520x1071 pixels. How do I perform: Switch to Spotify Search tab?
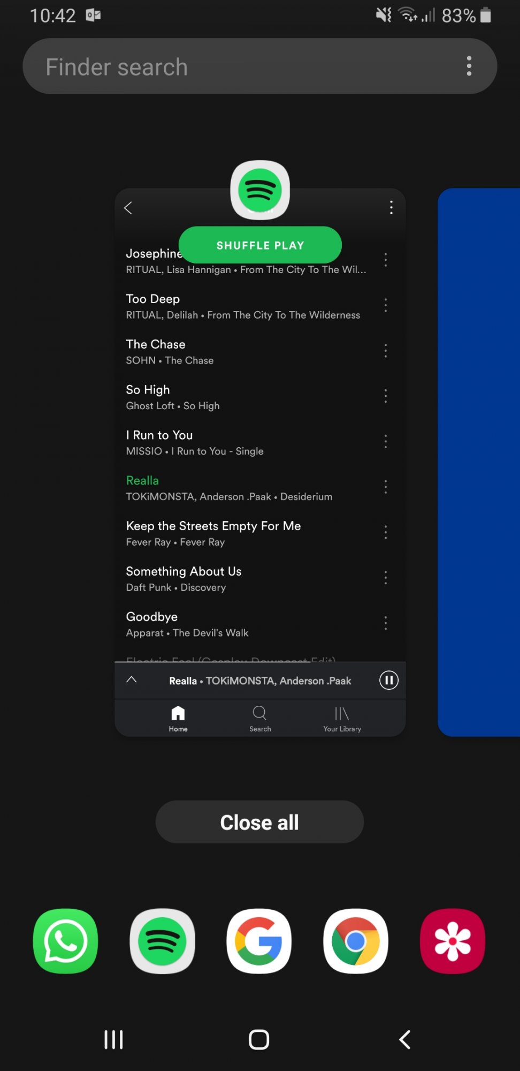(260, 719)
